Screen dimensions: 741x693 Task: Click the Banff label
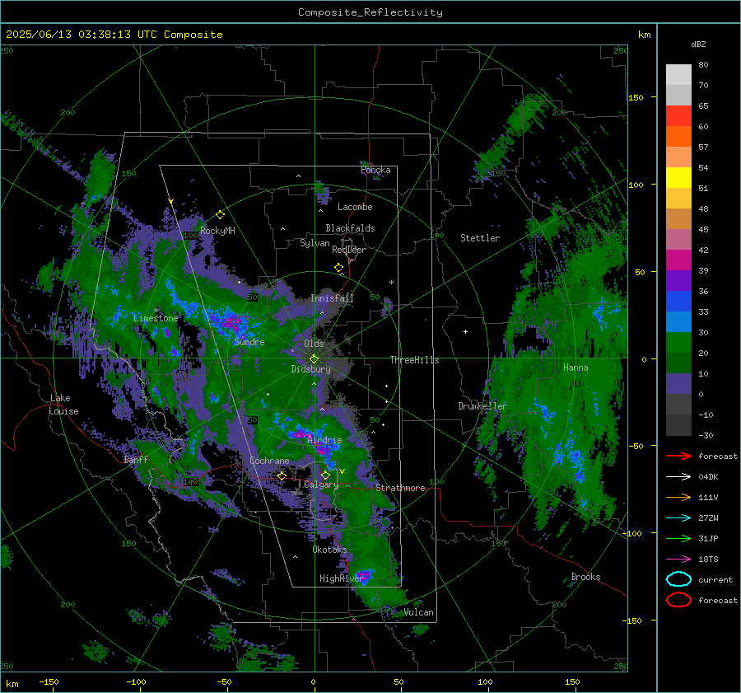(136, 460)
